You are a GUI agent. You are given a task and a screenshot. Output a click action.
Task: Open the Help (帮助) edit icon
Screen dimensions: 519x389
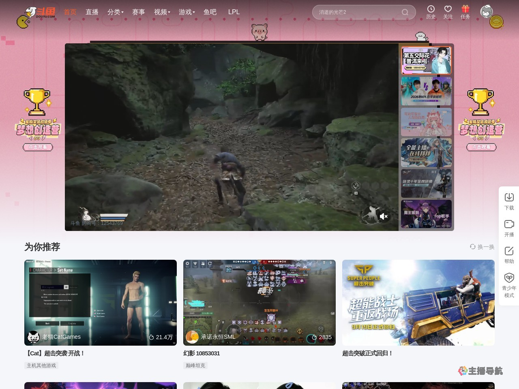[509, 251]
